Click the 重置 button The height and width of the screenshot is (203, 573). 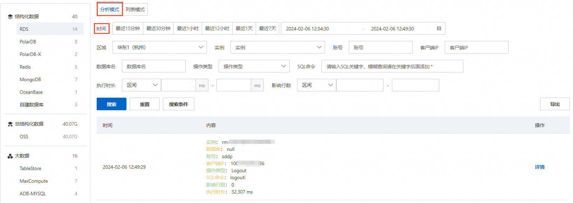pos(145,104)
